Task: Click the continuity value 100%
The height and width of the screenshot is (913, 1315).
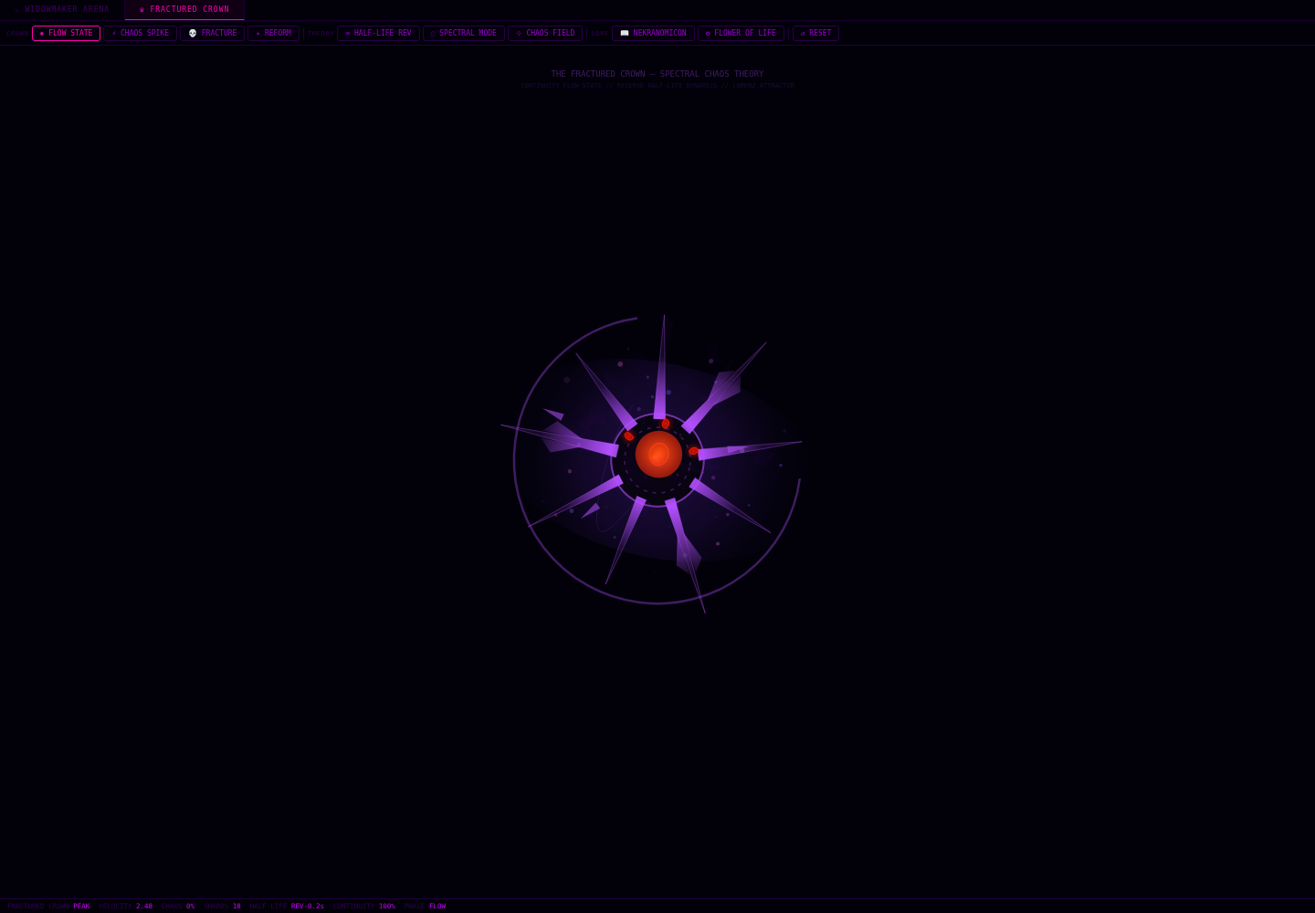Action: pos(387,907)
